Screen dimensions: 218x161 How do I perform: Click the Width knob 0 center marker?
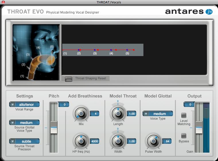point(118,129)
